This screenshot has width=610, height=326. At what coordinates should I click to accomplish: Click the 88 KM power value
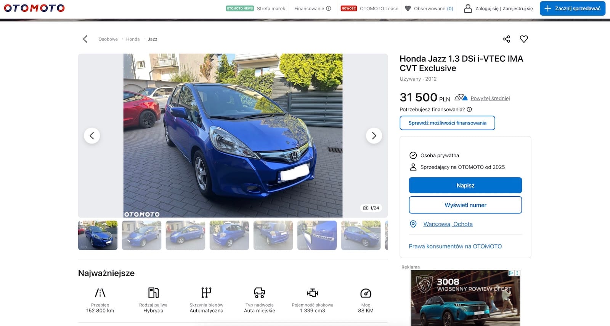tap(366, 310)
